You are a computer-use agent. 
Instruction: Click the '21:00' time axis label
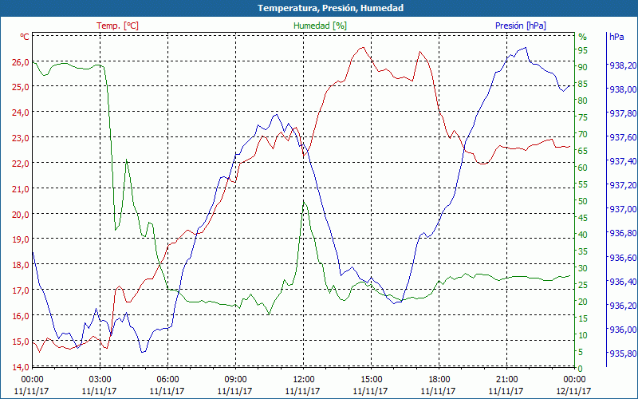click(x=506, y=380)
